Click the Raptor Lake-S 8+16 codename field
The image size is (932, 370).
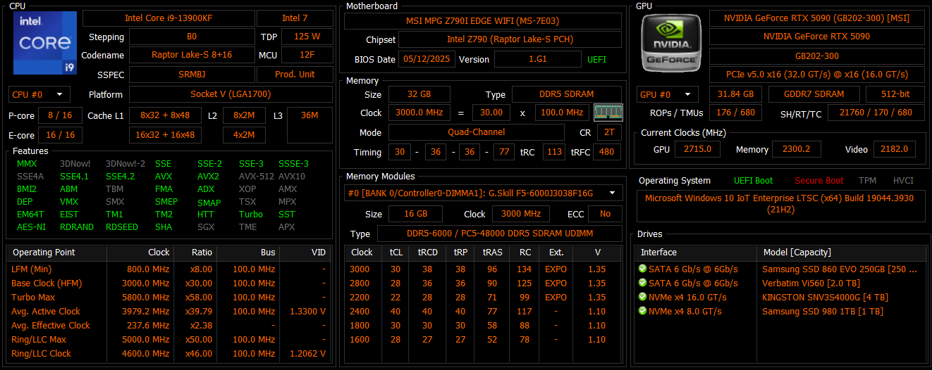point(192,55)
